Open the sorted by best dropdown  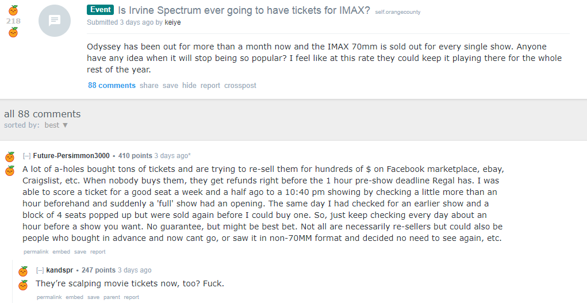56,125
